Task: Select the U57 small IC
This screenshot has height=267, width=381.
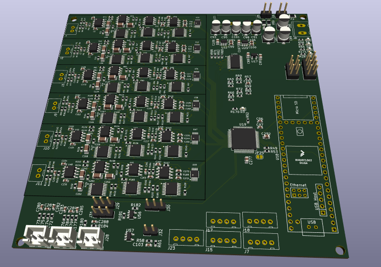Action: 129,236
